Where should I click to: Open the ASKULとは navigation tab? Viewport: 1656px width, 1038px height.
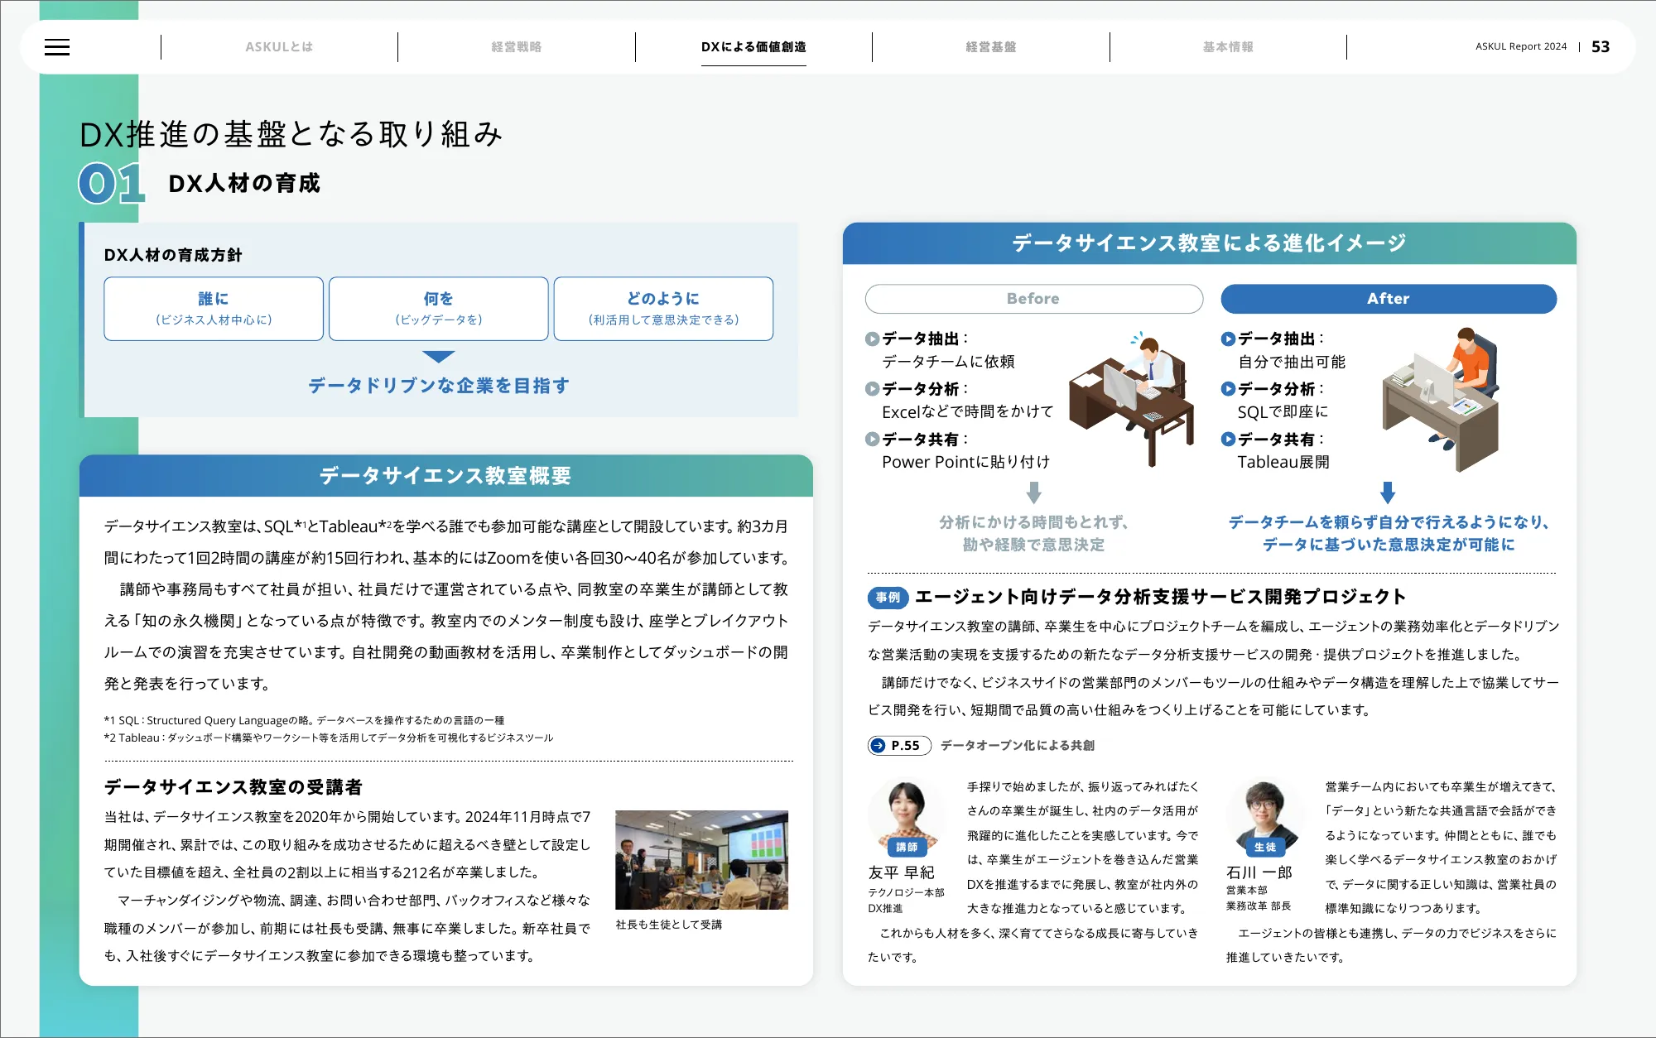[279, 47]
